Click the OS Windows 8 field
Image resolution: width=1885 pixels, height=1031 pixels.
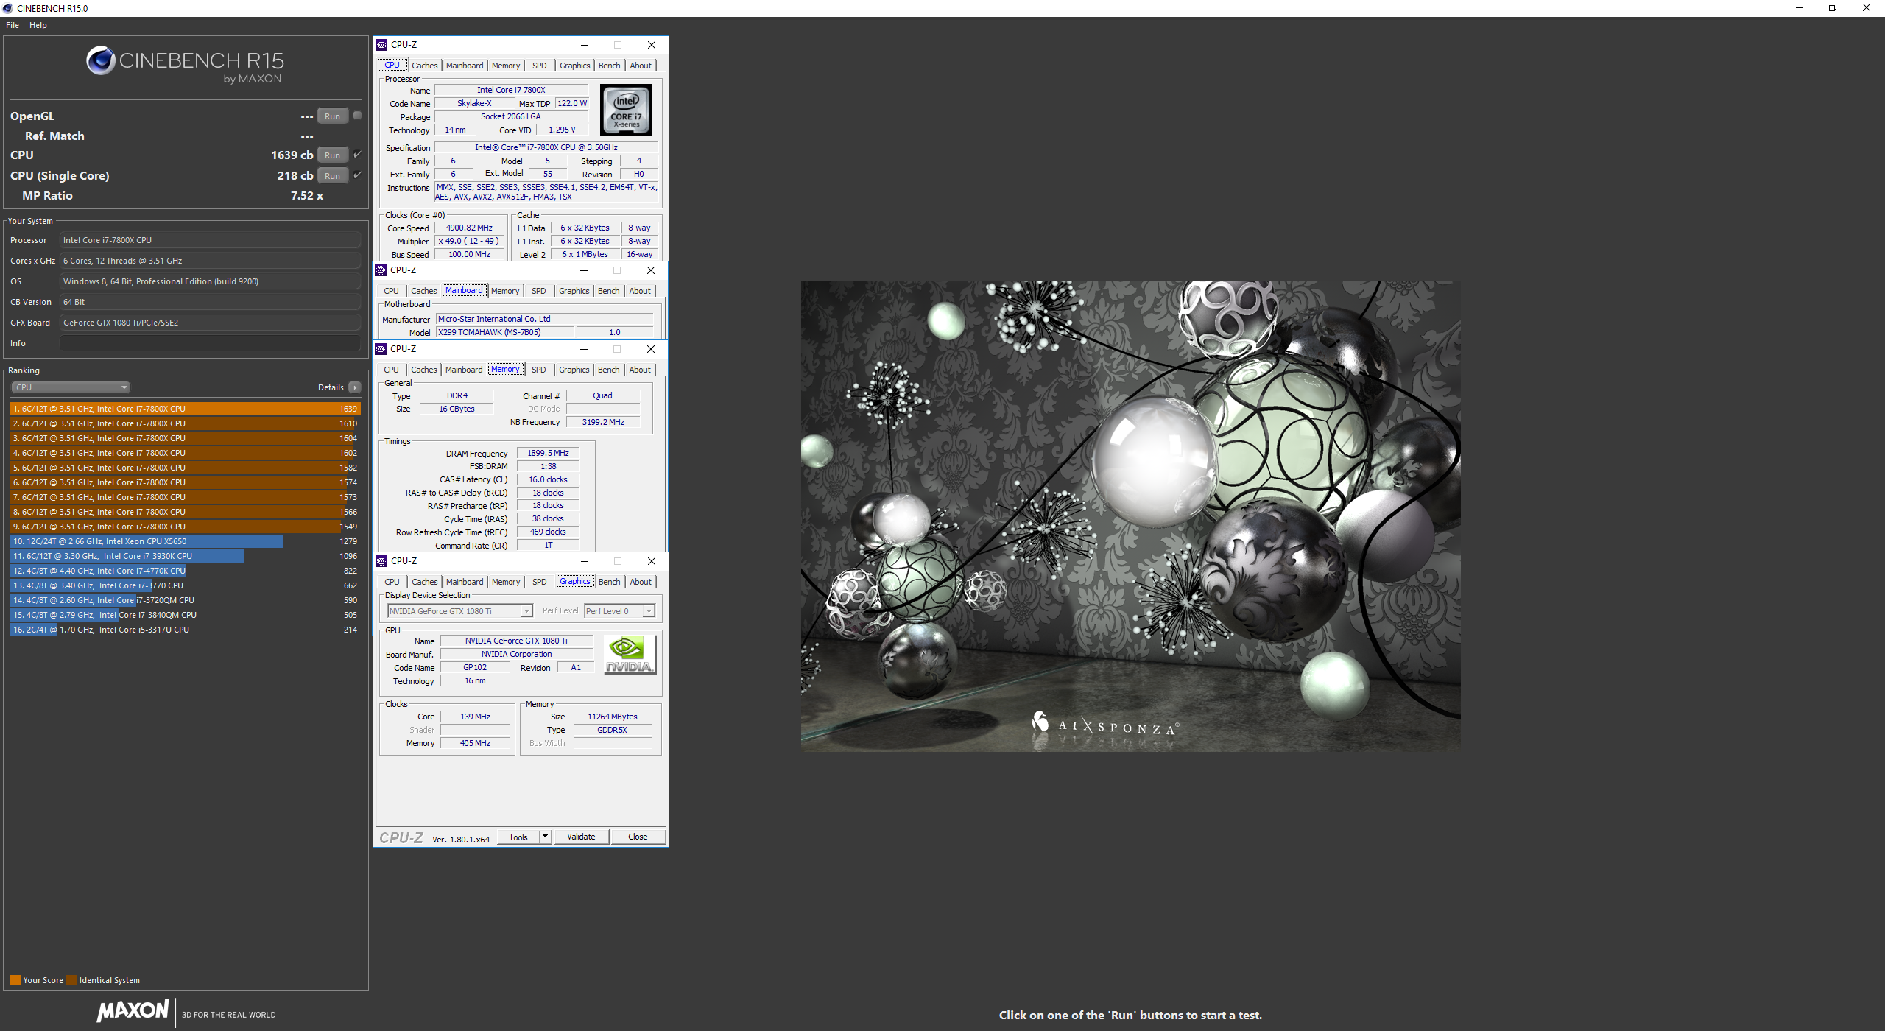211,281
